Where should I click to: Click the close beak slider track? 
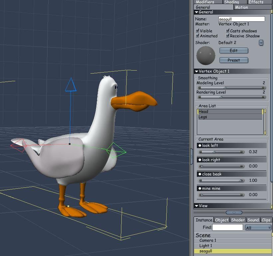point(221,180)
